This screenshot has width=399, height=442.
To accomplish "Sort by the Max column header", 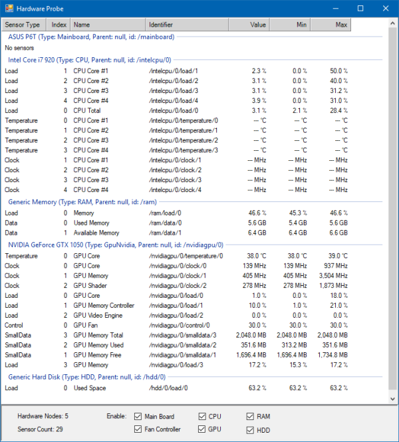I will (x=331, y=25).
